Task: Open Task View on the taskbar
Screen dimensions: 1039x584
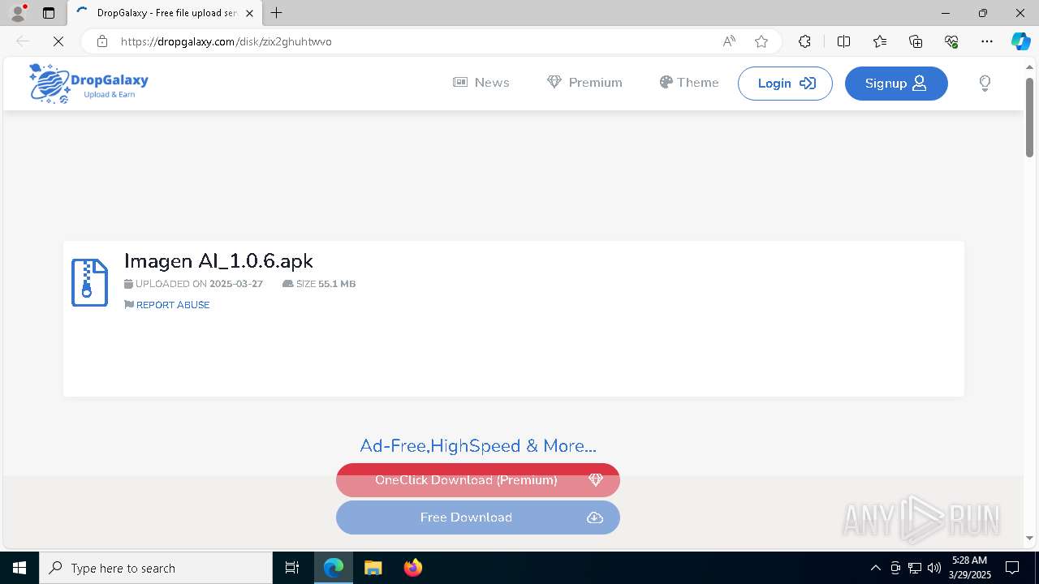Action: coord(292,568)
